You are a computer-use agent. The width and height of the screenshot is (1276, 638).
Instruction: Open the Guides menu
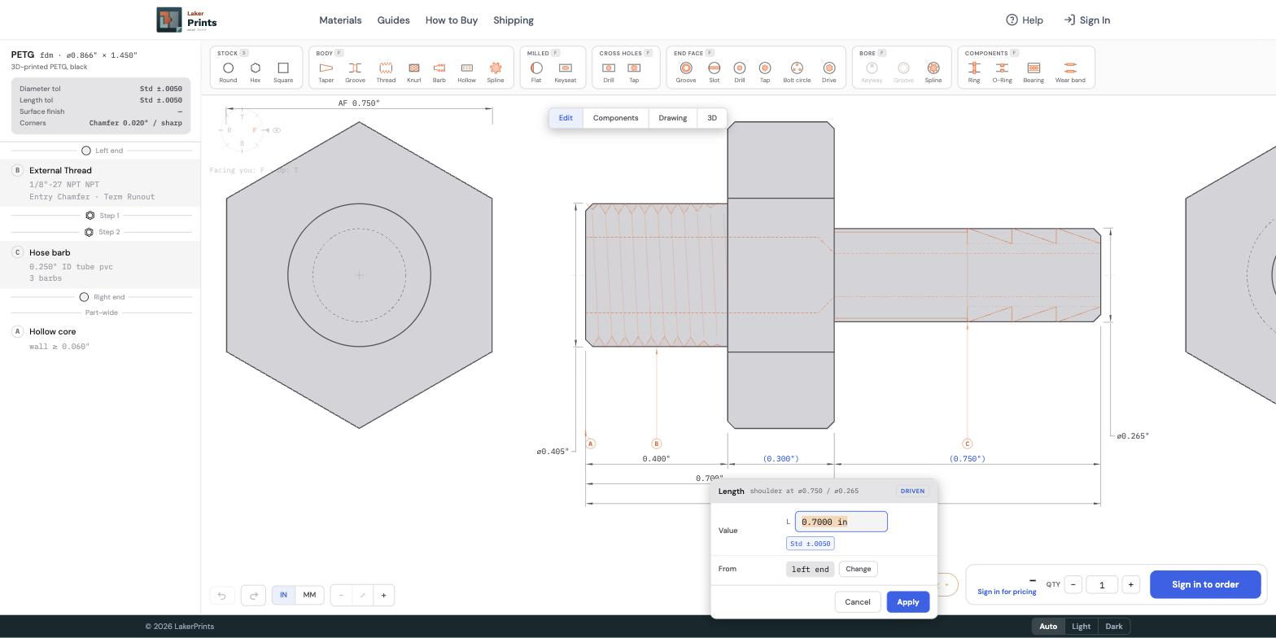393,20
